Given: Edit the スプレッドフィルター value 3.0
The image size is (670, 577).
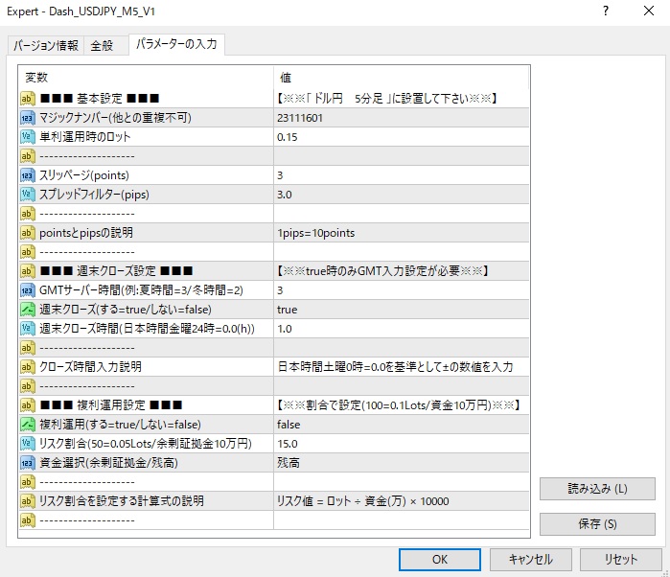Looking at the screenshot, I should click(x=402, y=195).
